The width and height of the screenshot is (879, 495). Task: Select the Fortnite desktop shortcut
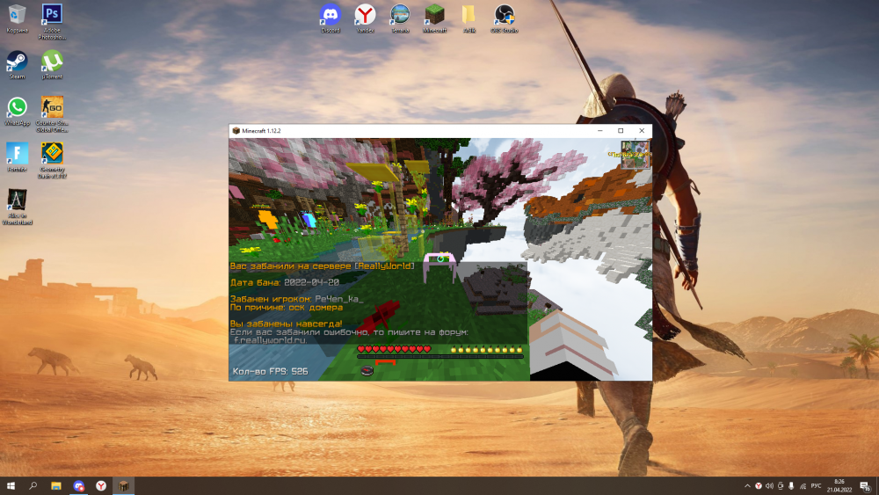pyautogui.click(x=17, y=157)
